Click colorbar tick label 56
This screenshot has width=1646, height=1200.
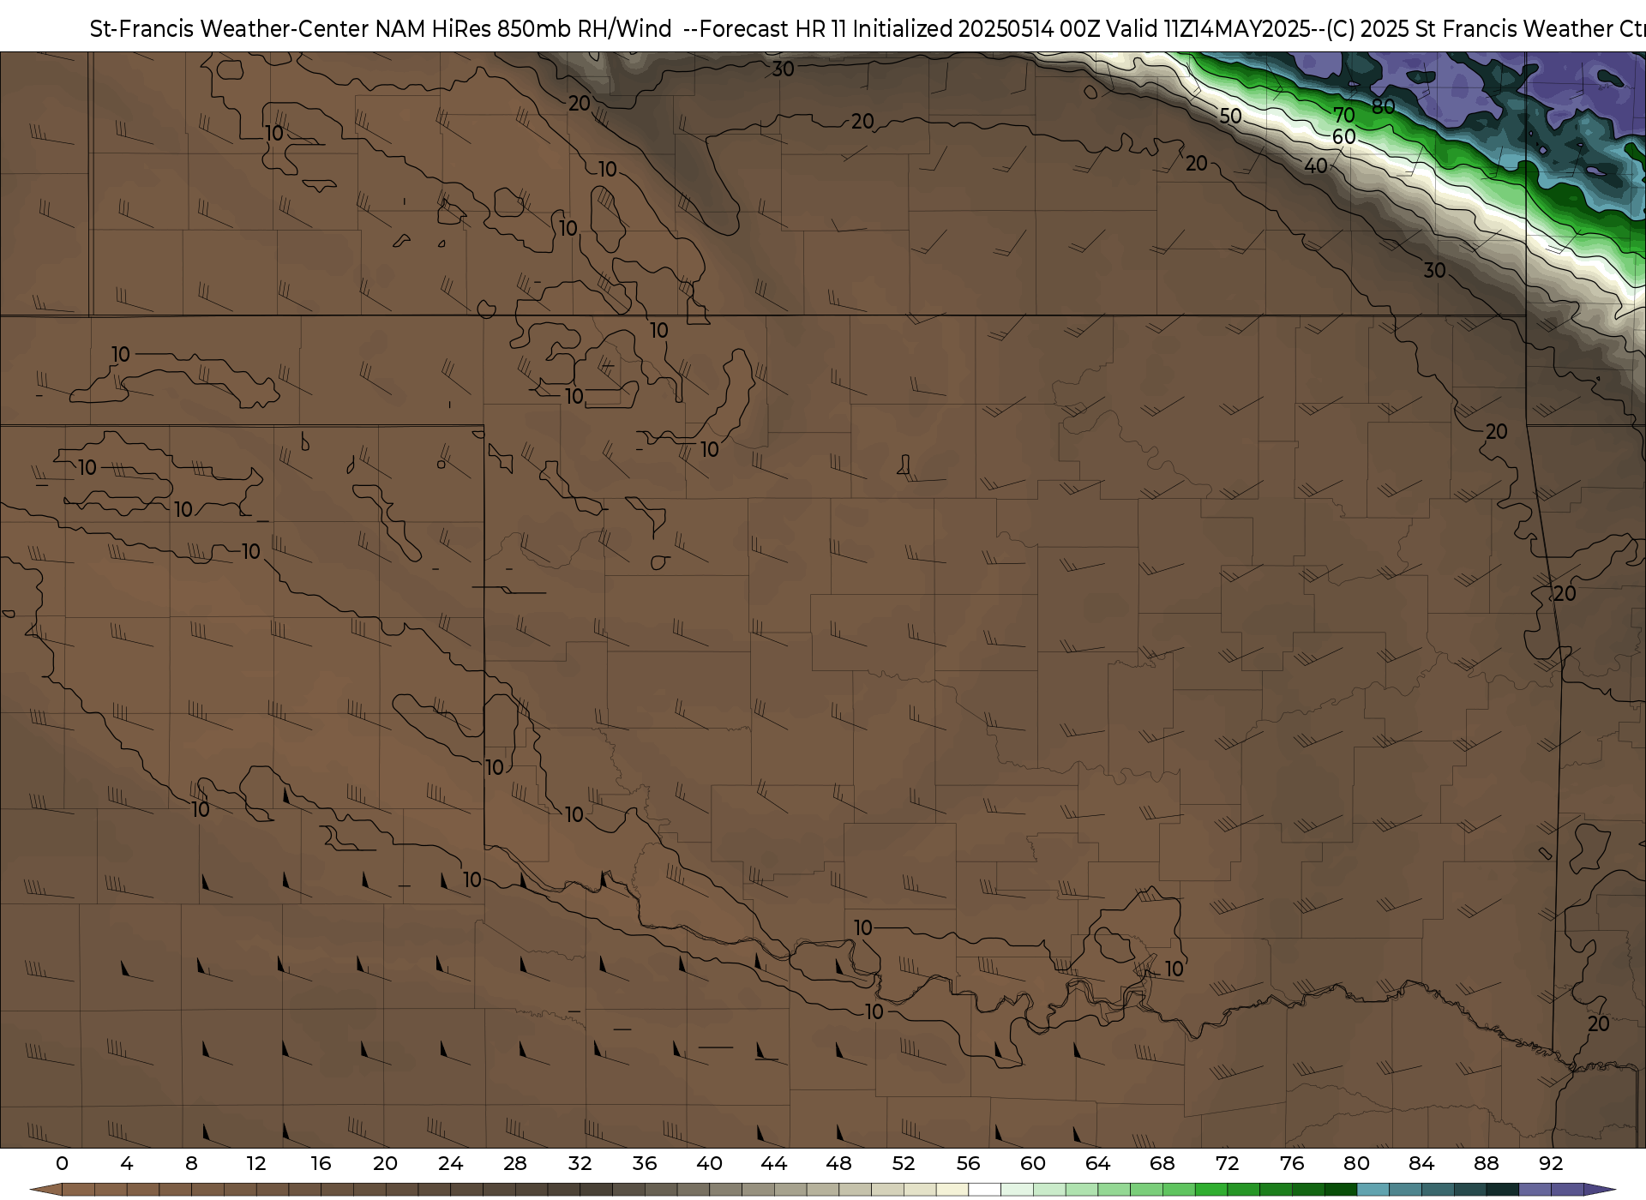(968, 1163)
